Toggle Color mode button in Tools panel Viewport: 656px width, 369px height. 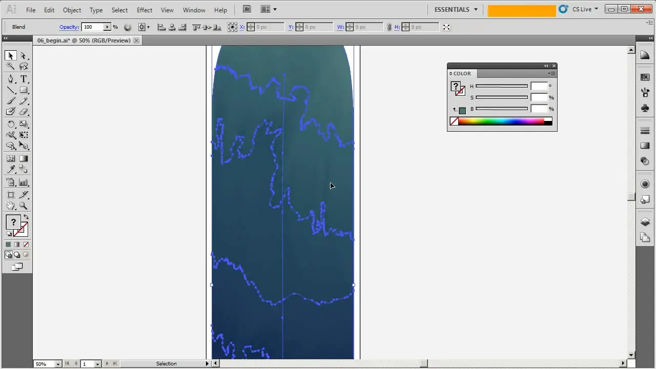[x=9, y=244]
